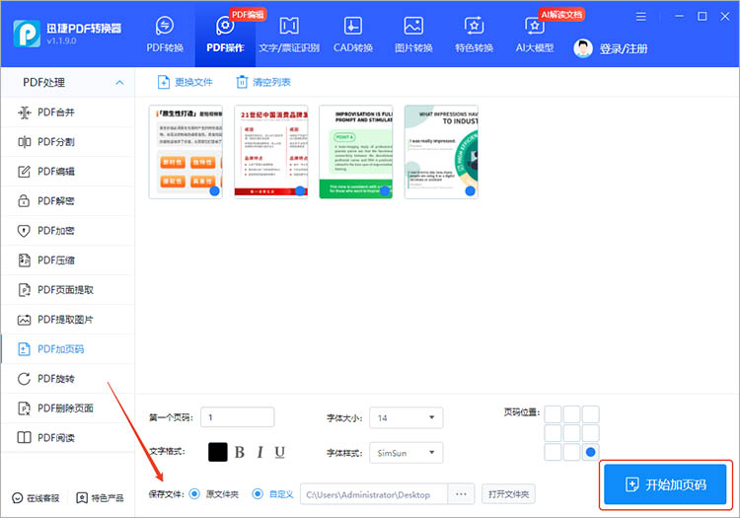The image size is (740, 518).
Task: Select the WHAT IMPRESSIONS page thumbnail
Action: click(x=441, y=151)
